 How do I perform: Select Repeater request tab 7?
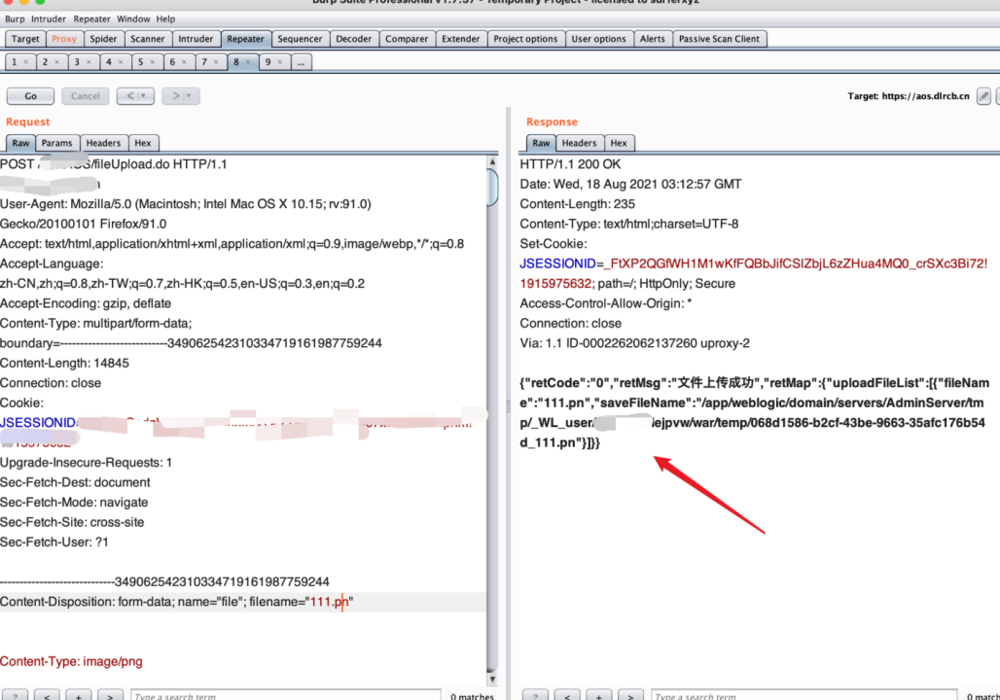point(204,62)
